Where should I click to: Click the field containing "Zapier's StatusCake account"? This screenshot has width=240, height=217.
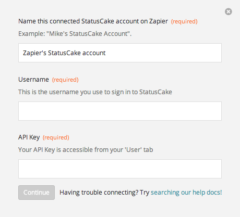pyautogui.click(x=120, y=53)
